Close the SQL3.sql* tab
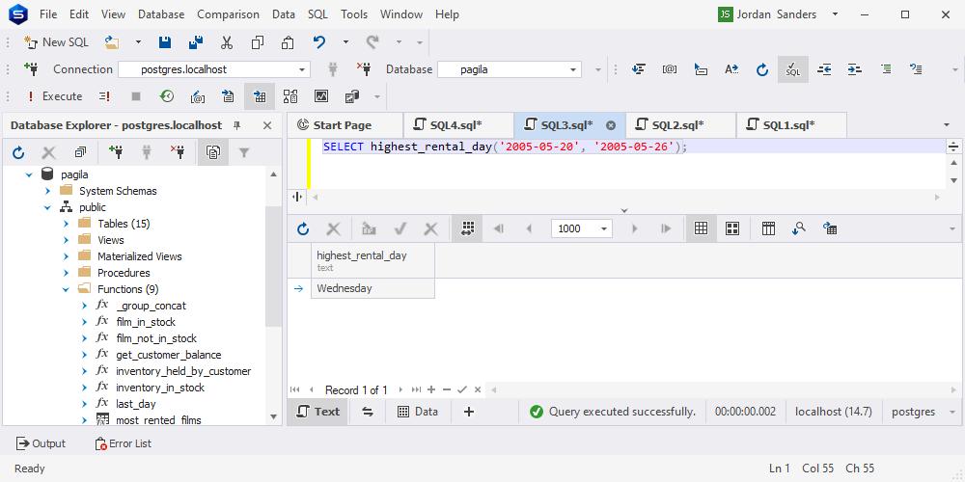965x482 pixels. pos(611,125)
